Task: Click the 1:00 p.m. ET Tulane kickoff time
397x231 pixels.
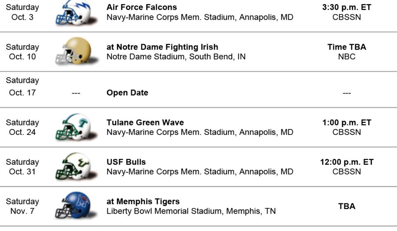Action: [x=347, y=123]
